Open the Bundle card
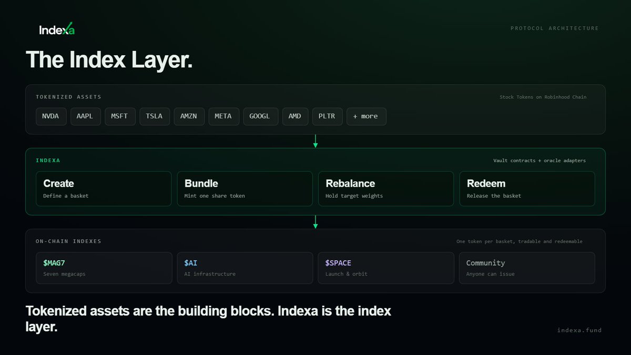 pos(245,188)
